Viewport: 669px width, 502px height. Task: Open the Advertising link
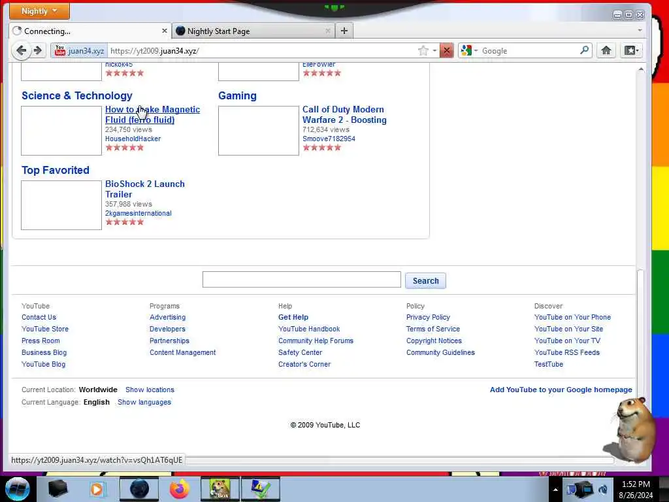167,317
